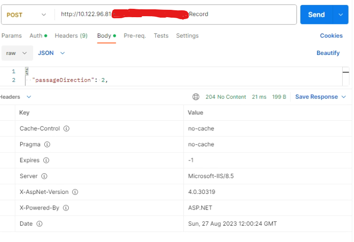The width and height of the screenshot is (354, 242).
Task: Click Beautify to format the body
Action: point(328,53)
